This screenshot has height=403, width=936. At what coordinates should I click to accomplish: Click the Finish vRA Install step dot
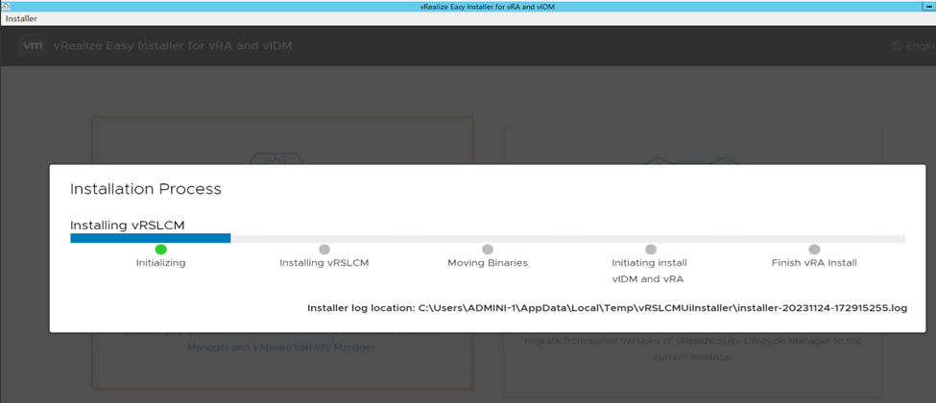[x=814, y=249]
